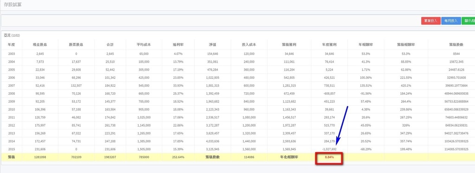Click the 1,456,517 cumulative profit cell

tap(289, 117)
